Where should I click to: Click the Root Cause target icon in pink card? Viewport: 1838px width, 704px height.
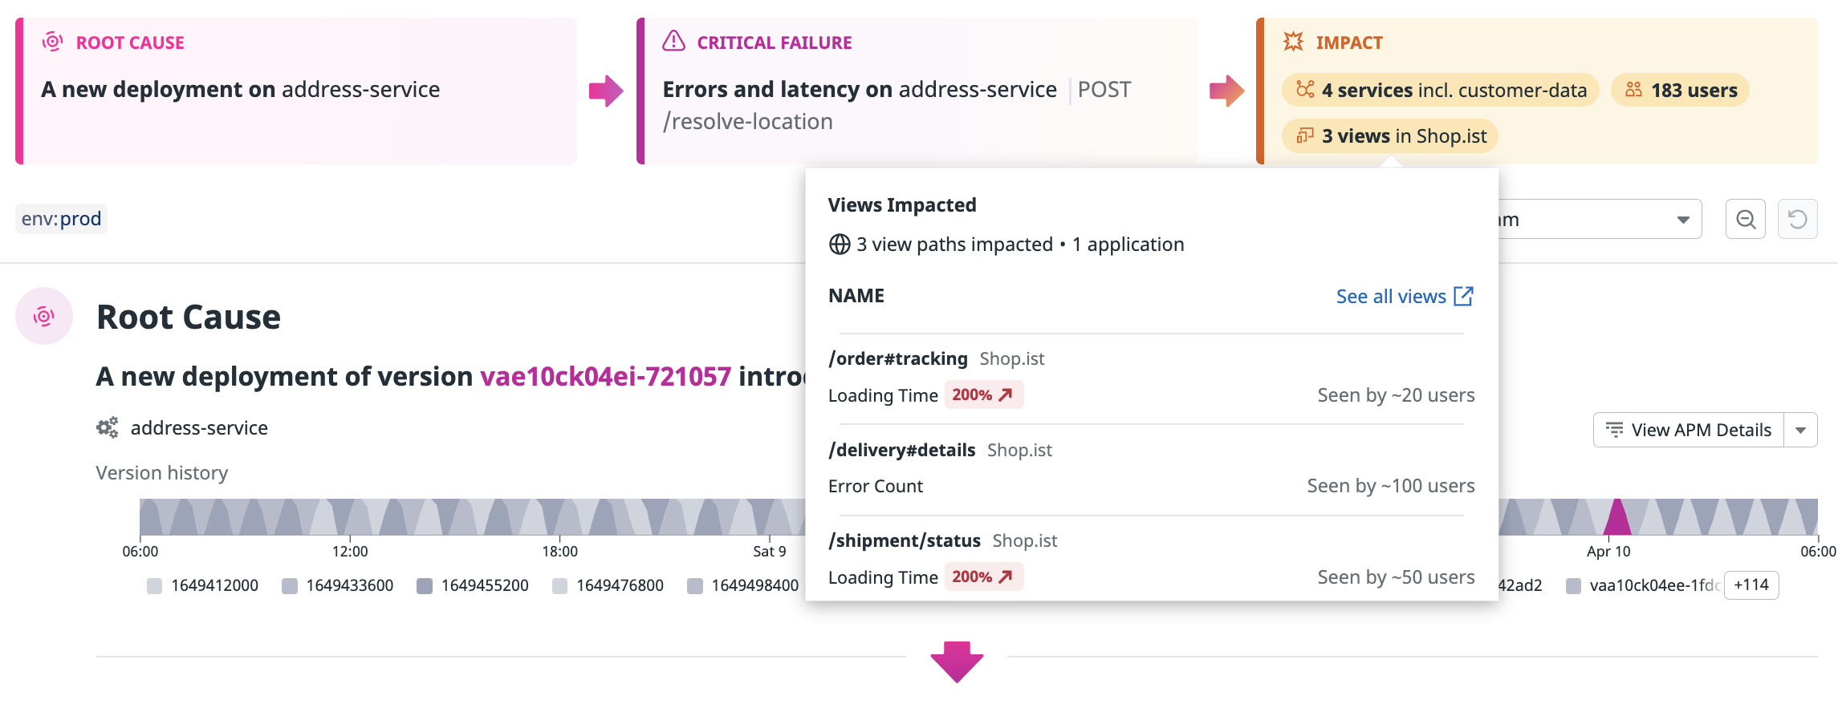[53, 42]
